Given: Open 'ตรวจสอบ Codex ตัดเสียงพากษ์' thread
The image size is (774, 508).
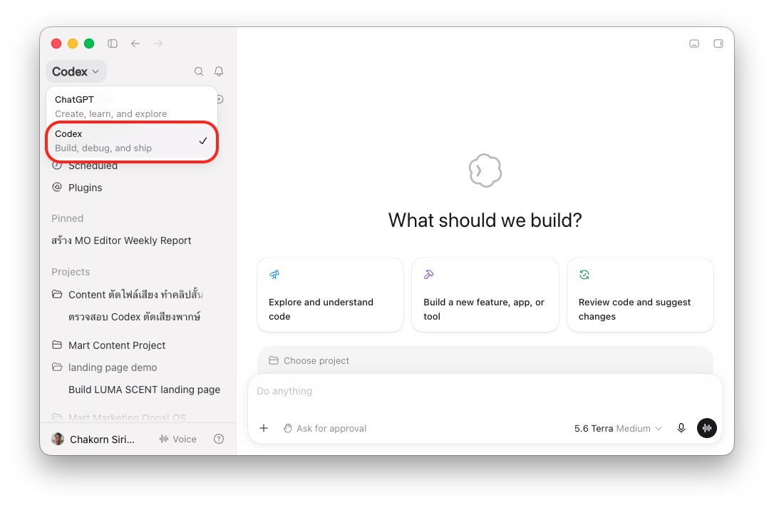Looking at the screenshot, I should [x=134, y=317].
